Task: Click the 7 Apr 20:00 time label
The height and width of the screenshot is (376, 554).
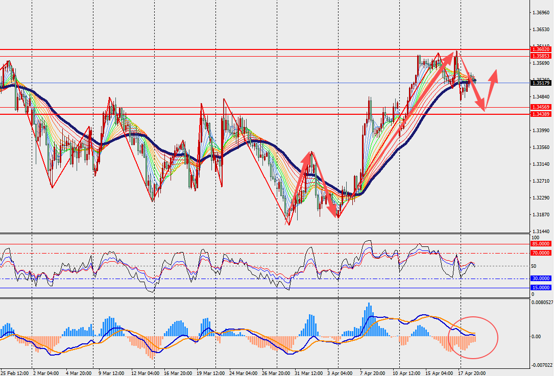Action: (x=373, y=372)
